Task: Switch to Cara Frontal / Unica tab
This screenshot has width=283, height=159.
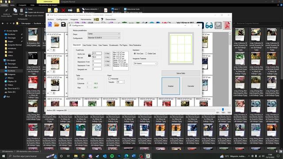Action: pyautogui.click(x=89, y=45)
